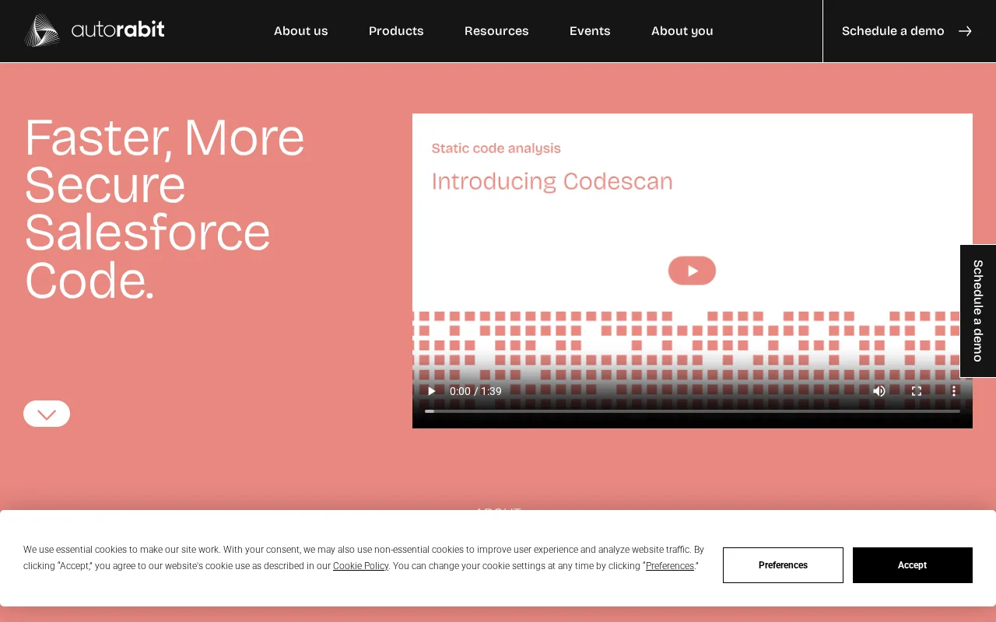Click the small play icon in video controls
The width and height of the screenshot is (996, 622).
[431, 391]
